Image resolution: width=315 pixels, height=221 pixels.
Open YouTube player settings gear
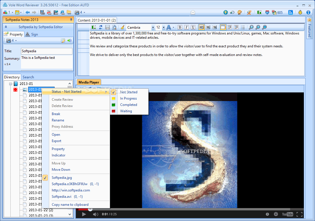pyautogui.click(x=276, y=214)
